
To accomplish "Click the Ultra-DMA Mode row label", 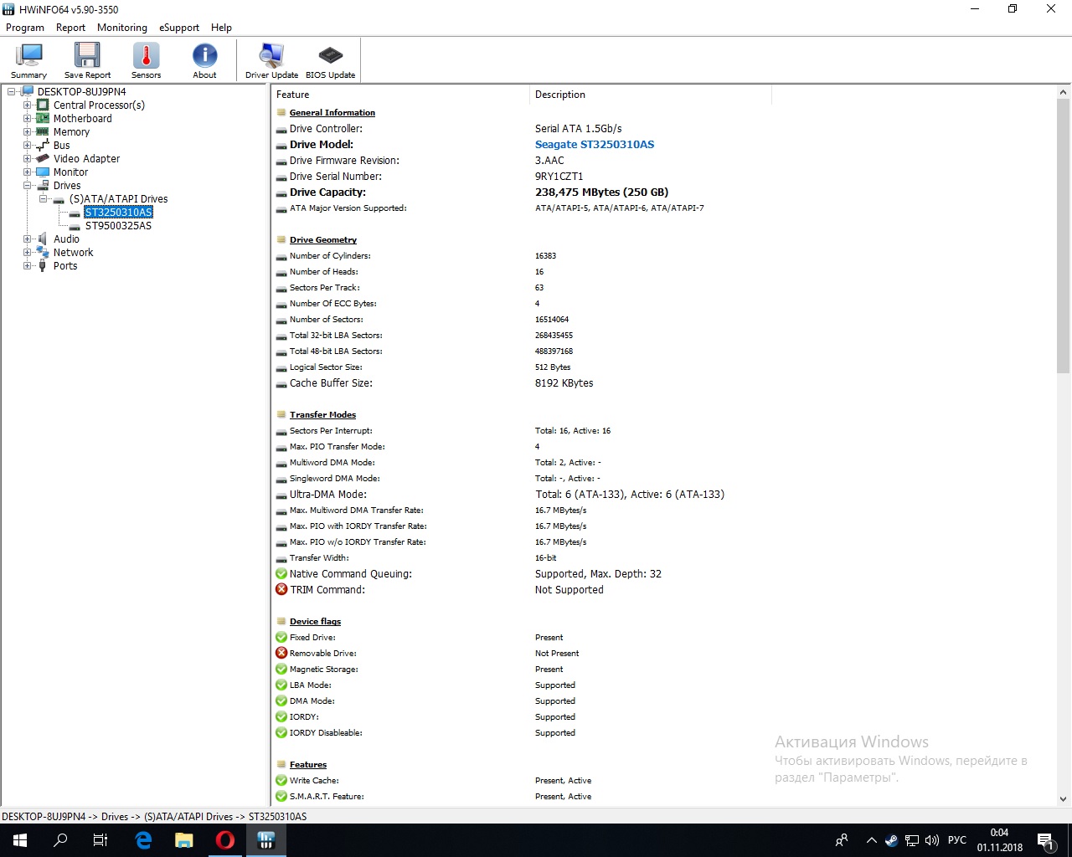I will [x=328, y=495].
